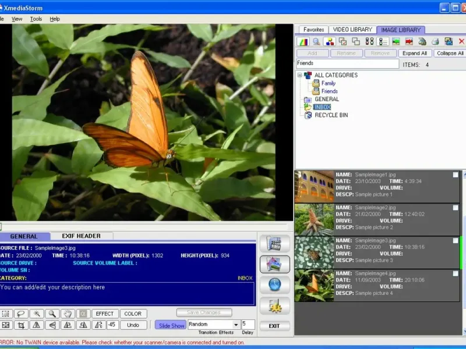The width and height of the screenshot is (466, 349).
Task: Tick the checkbox for SampleImage1.jpg
Action: (456, 175)
